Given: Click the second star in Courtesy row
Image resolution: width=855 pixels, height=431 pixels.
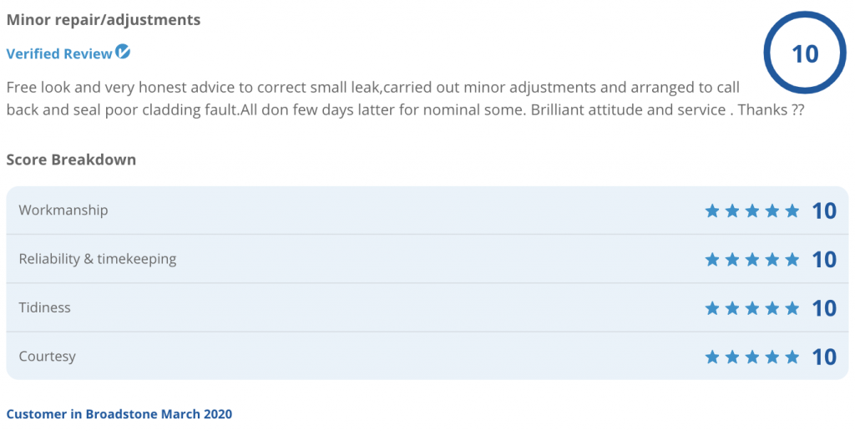Looking at the screenshot, I should pyautogui.click(x=732, y=357).
